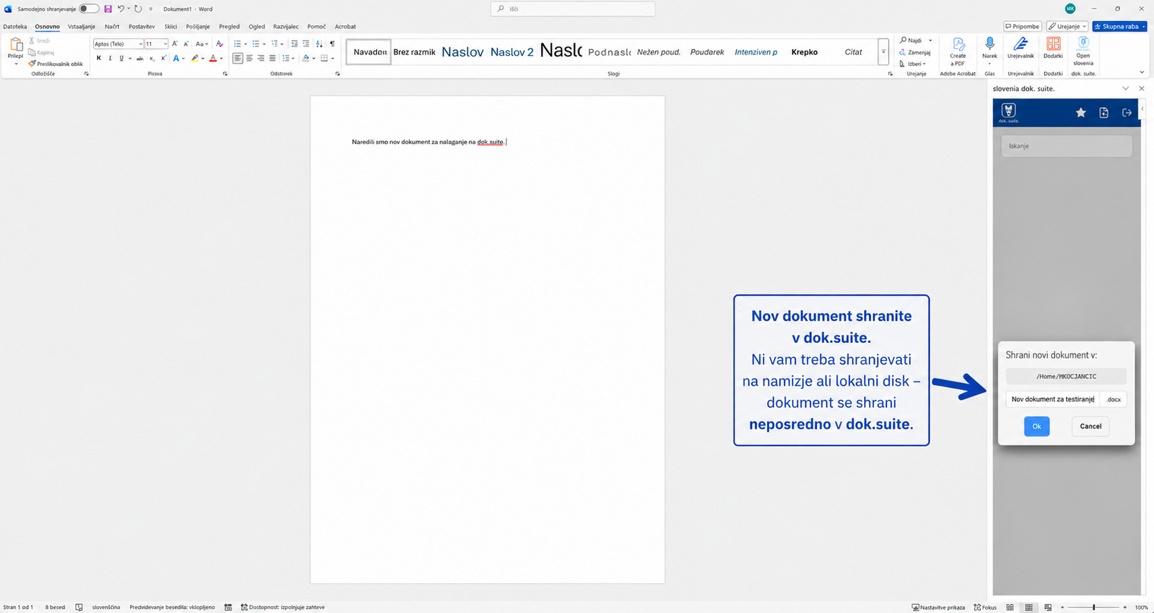Click the Zamenjaj replace button

915,52
